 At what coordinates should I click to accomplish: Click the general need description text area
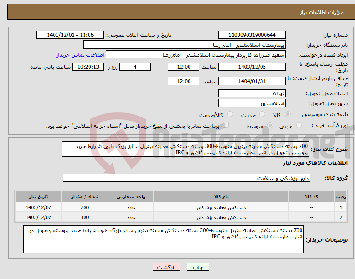(185, 149)
